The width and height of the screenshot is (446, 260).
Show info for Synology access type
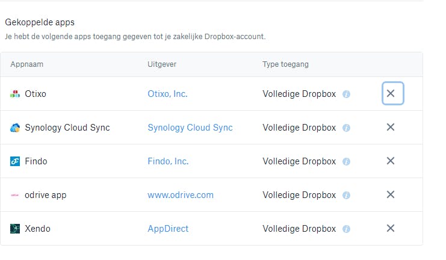[x=346, y=128]
